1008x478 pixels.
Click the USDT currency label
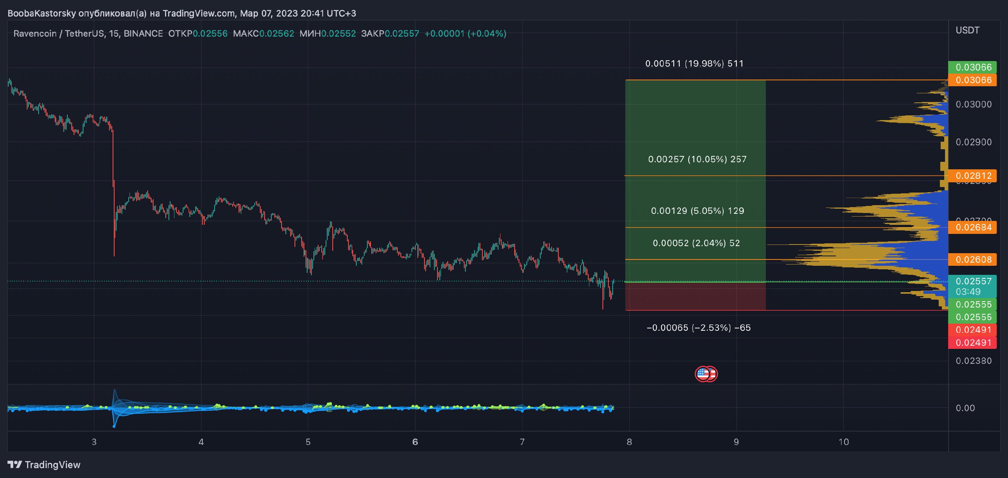click(967, 30)
